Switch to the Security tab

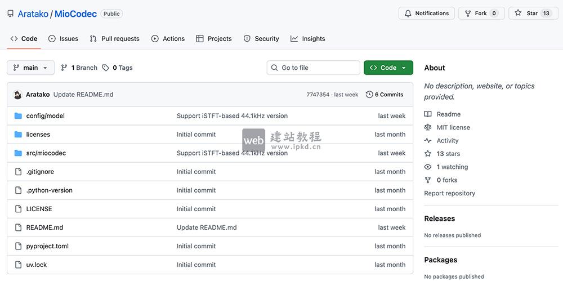[261, 39]
